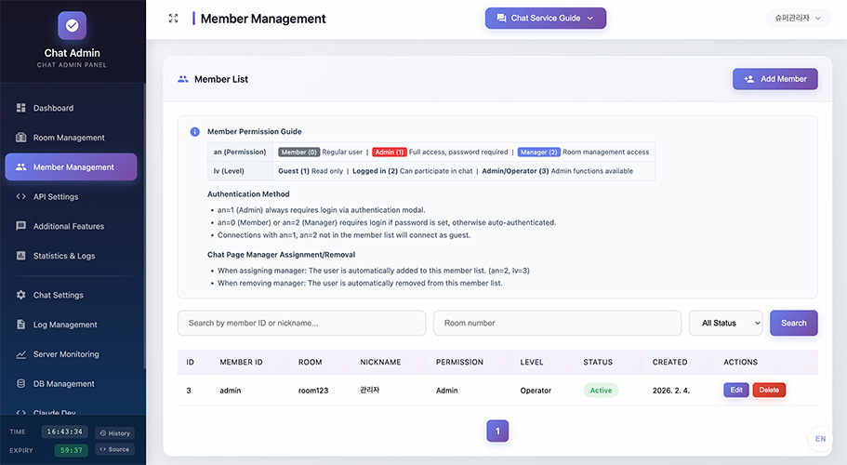Click the add-person icon on the Add Member button
The width and height of the screenshot is (847, 465).
pos(749,79)
